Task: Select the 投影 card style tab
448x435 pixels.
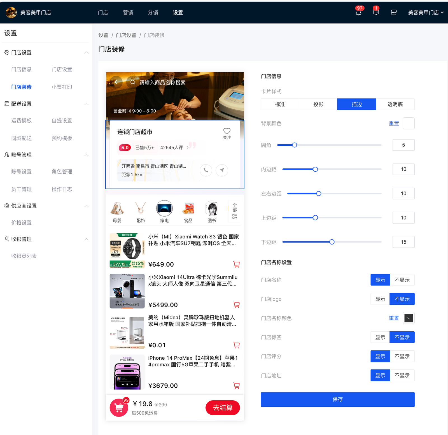Action: tap(318, 104)
